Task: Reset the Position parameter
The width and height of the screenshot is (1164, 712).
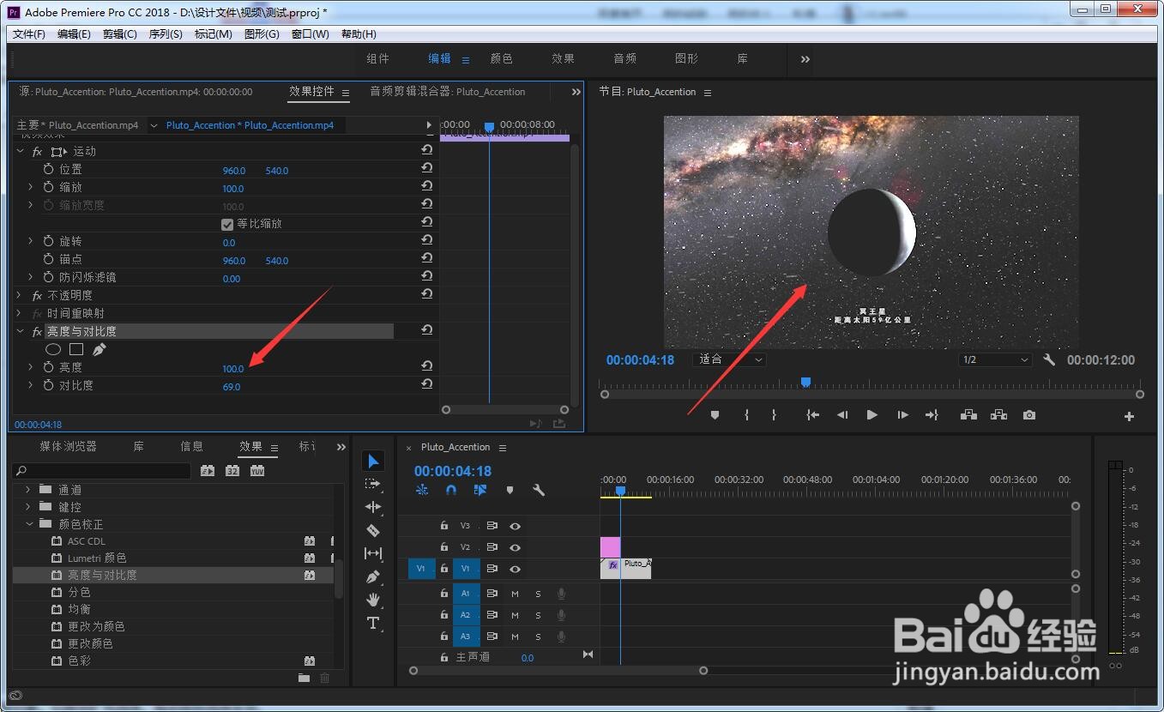Action: coord(426,168)
